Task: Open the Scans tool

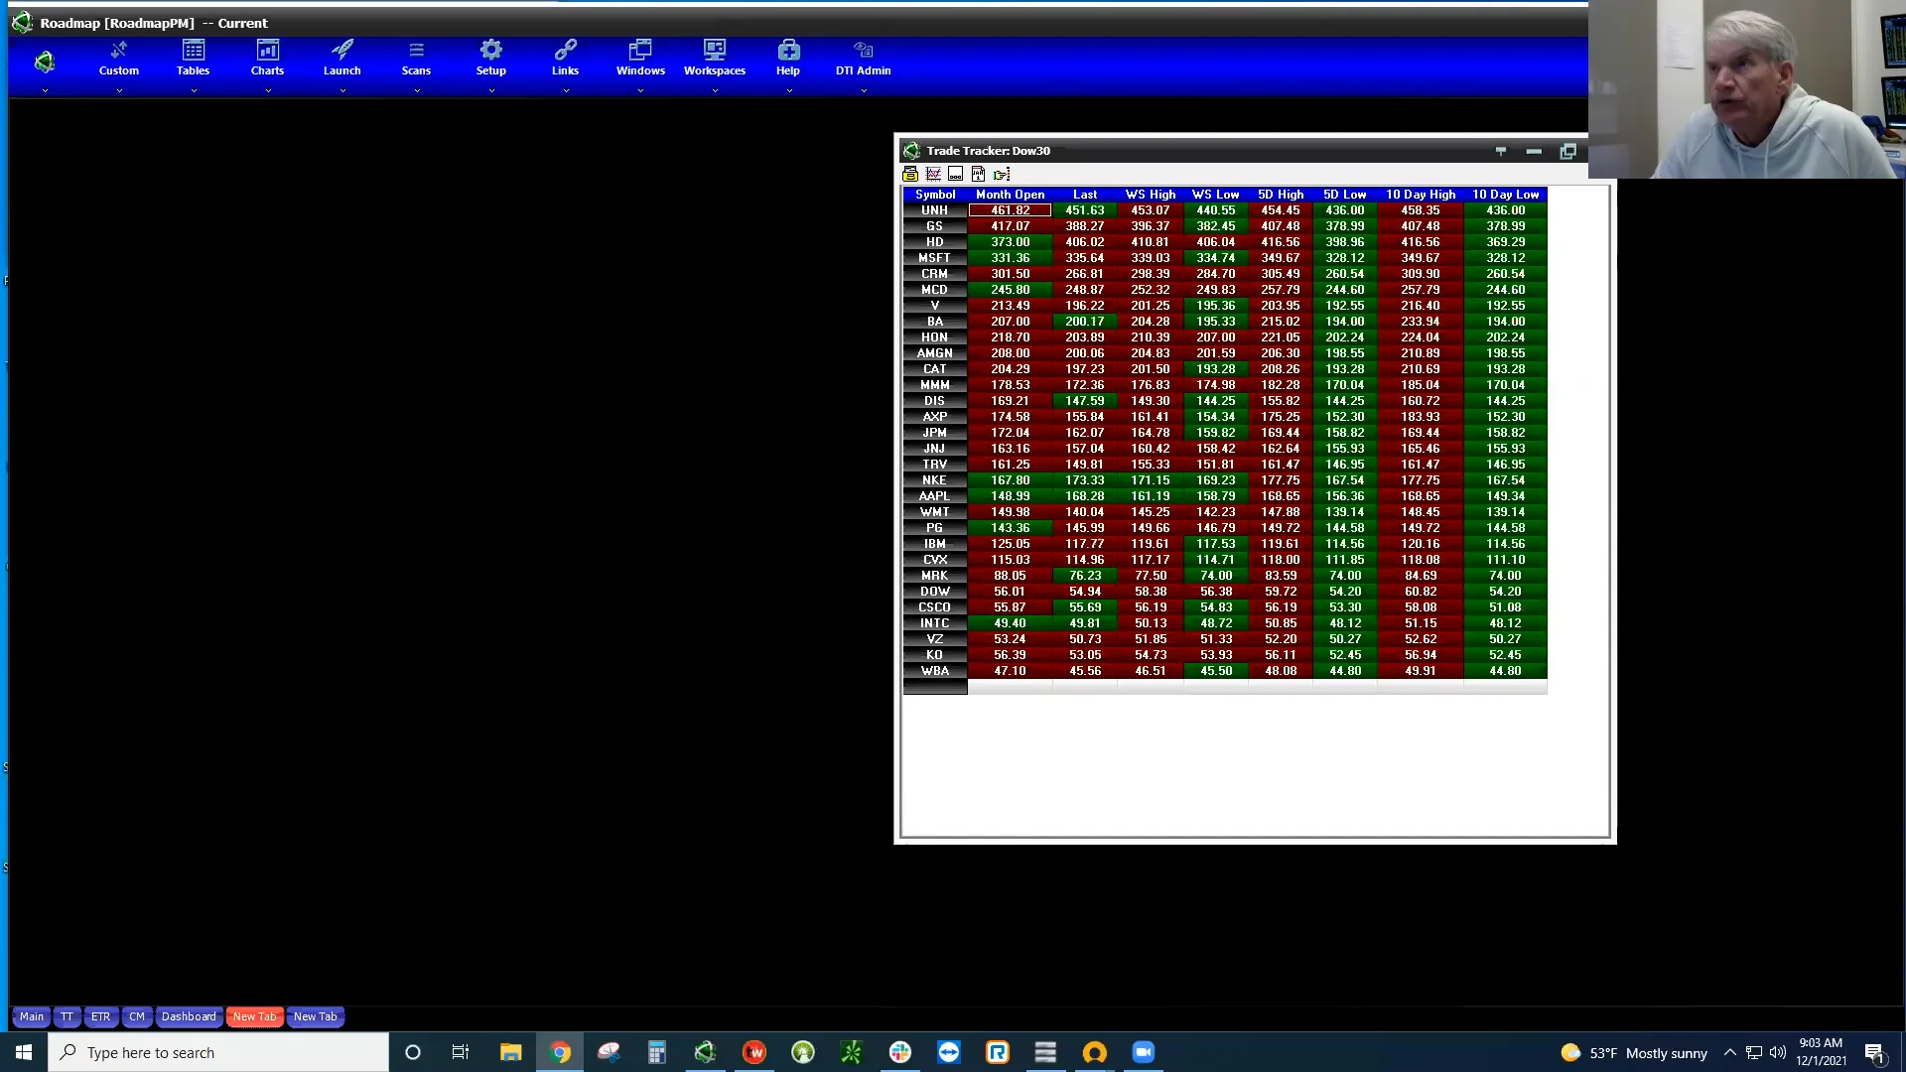Action: coord(416,55)
